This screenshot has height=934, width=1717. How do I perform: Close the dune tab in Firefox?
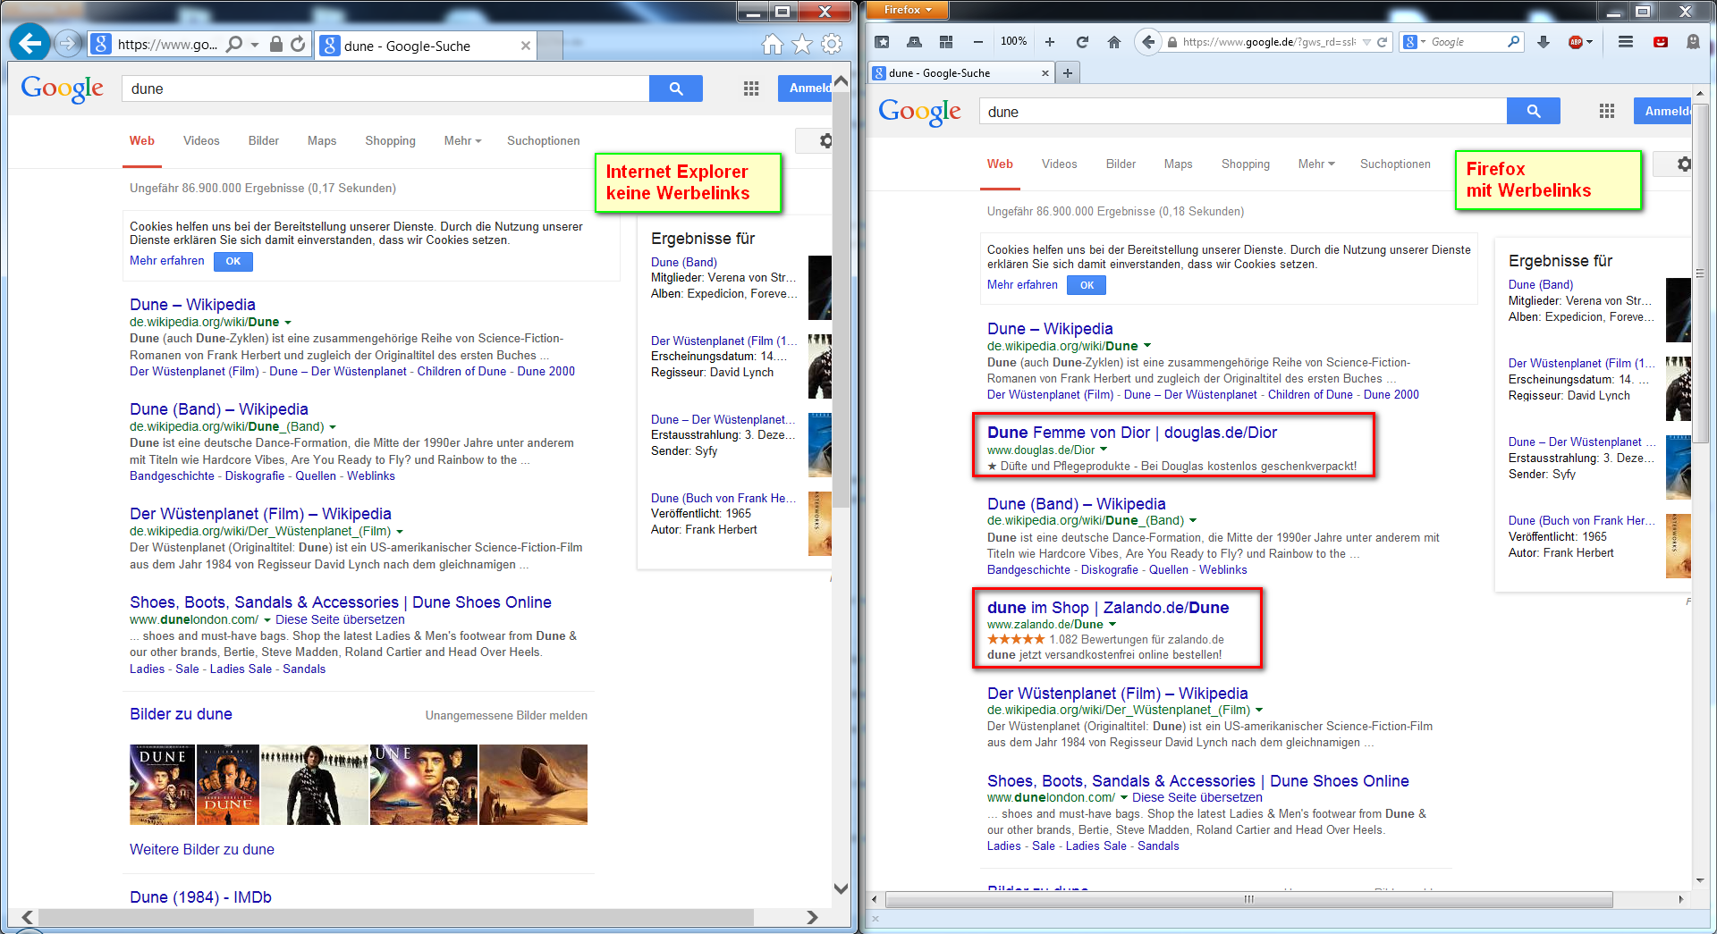tap(1045, 73)
